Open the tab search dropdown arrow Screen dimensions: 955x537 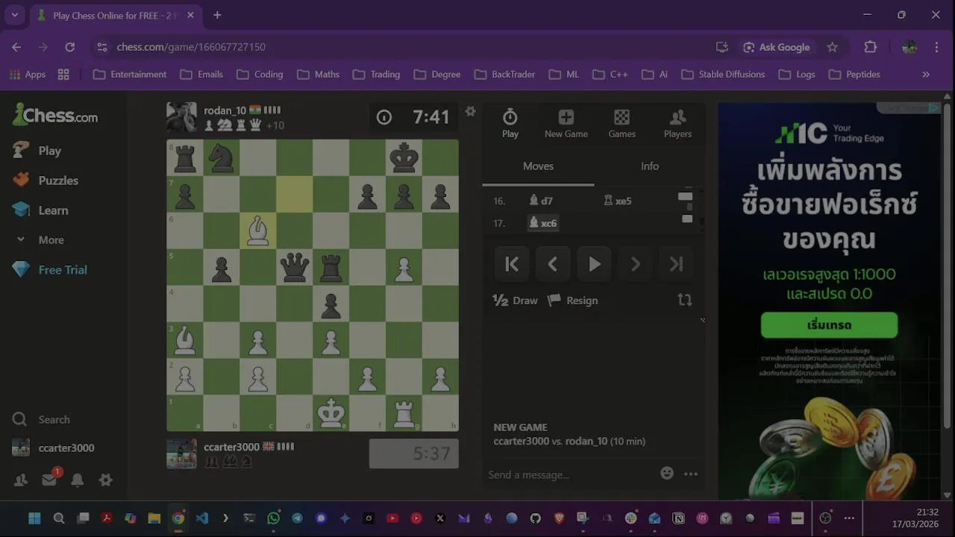(14, 15)
